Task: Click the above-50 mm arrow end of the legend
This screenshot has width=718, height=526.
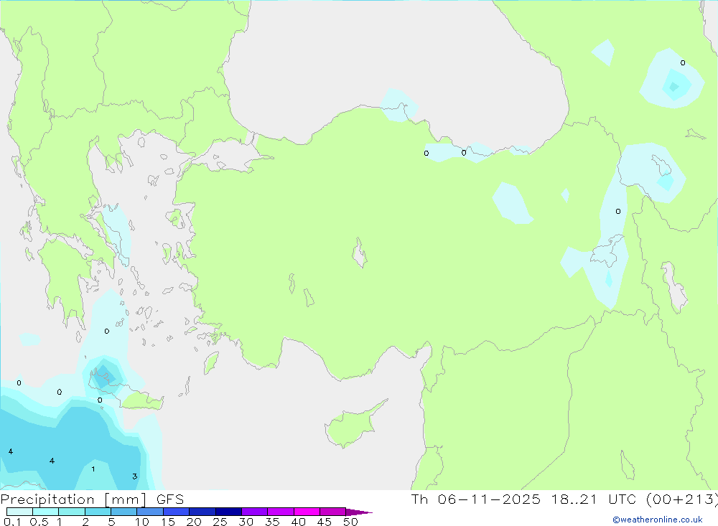Action: pyautogui.click(x=359, y=512)
